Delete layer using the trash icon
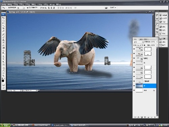Viewport: 169px width, 127px height. [x=155, y=117]
